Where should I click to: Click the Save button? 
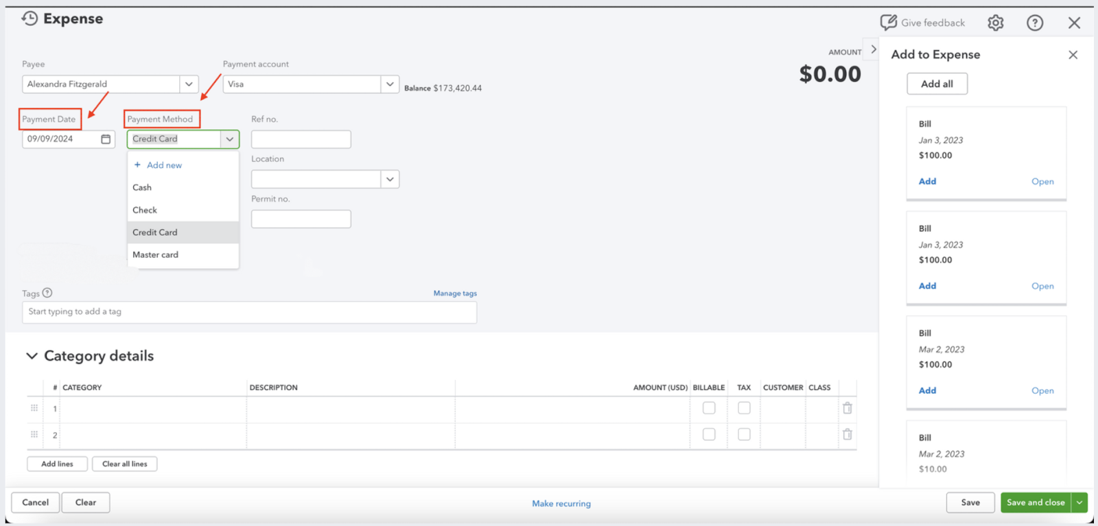(970, 503)
